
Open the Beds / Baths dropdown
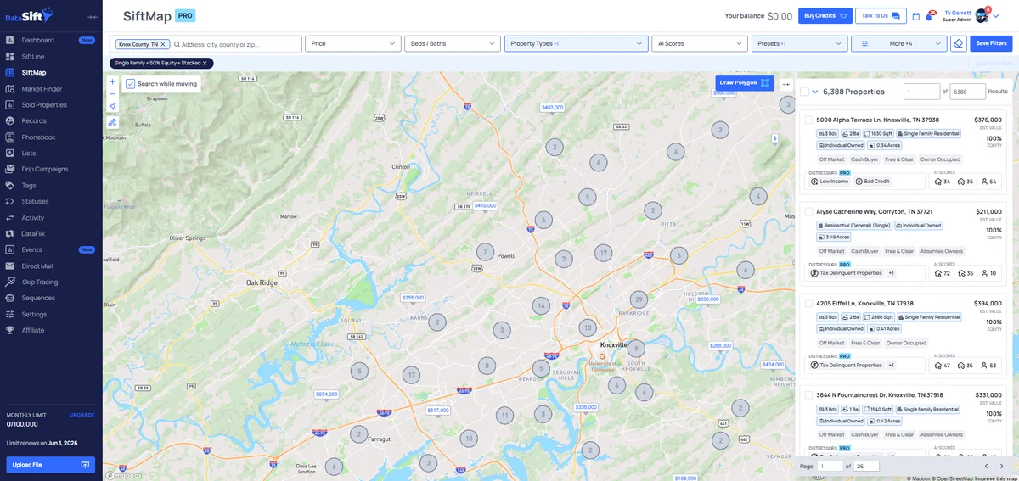(x=452, y=43)
